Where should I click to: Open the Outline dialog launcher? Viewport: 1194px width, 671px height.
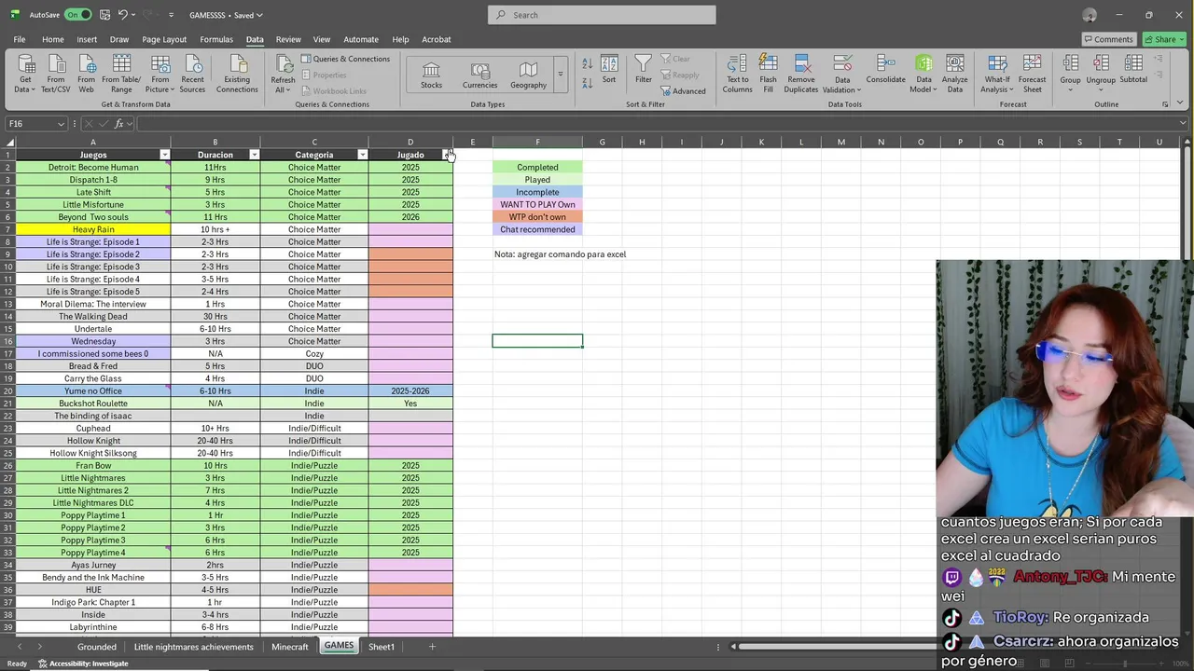pos(1165,104)
